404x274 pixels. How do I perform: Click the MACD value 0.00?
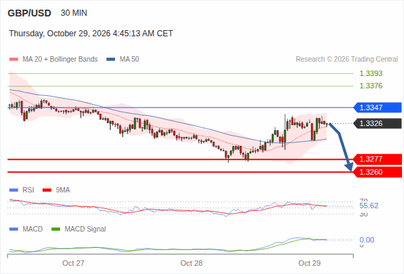coord(367,240)
